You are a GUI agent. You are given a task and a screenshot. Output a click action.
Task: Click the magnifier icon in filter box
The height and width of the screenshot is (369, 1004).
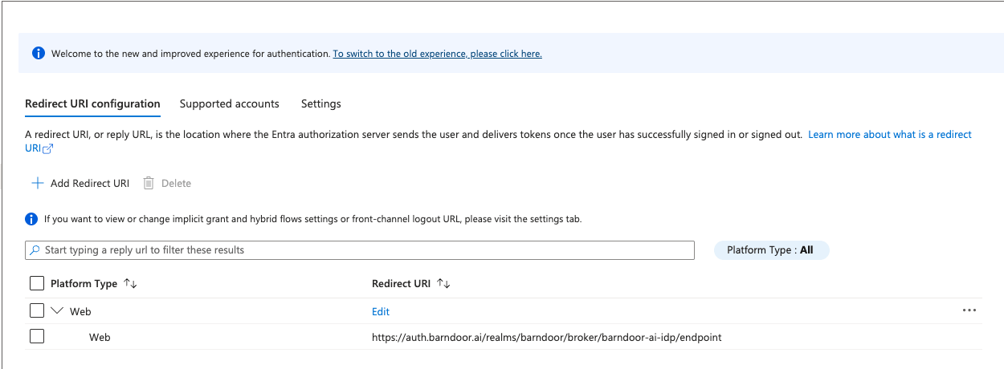coord(35,250)
